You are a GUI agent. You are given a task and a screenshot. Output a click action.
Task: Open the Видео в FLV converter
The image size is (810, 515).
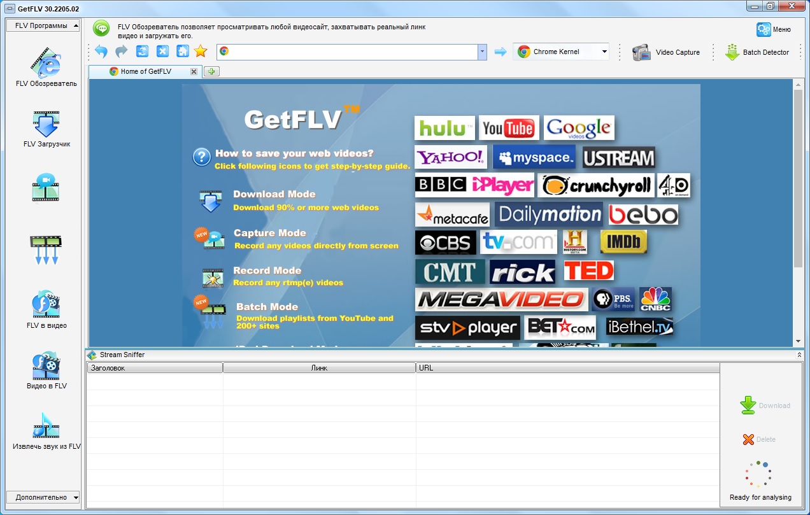pyautogui.click(x=46, y=370)
